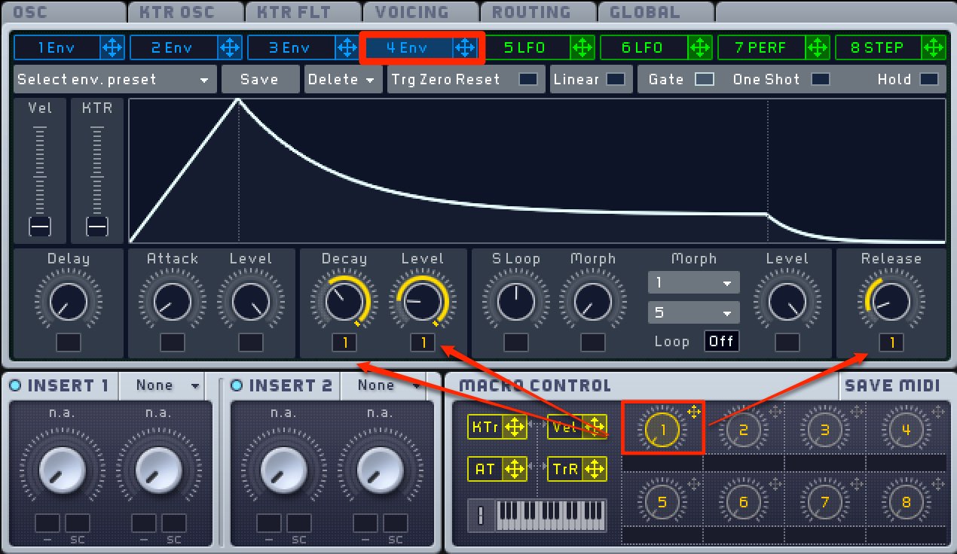Open the VOICING tab
This screenshot has height=554, width=957.
[x=420, y=12]
